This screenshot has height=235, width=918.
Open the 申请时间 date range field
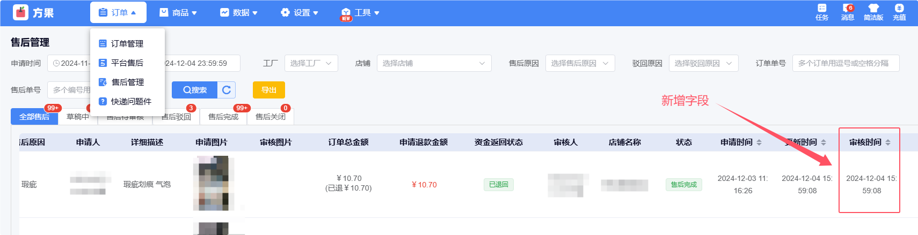(144, 63)
